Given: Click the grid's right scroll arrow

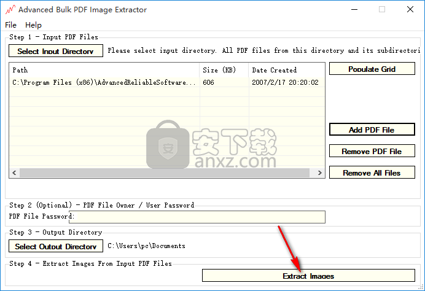Looking at the screenshot, I should pos(319,173).
